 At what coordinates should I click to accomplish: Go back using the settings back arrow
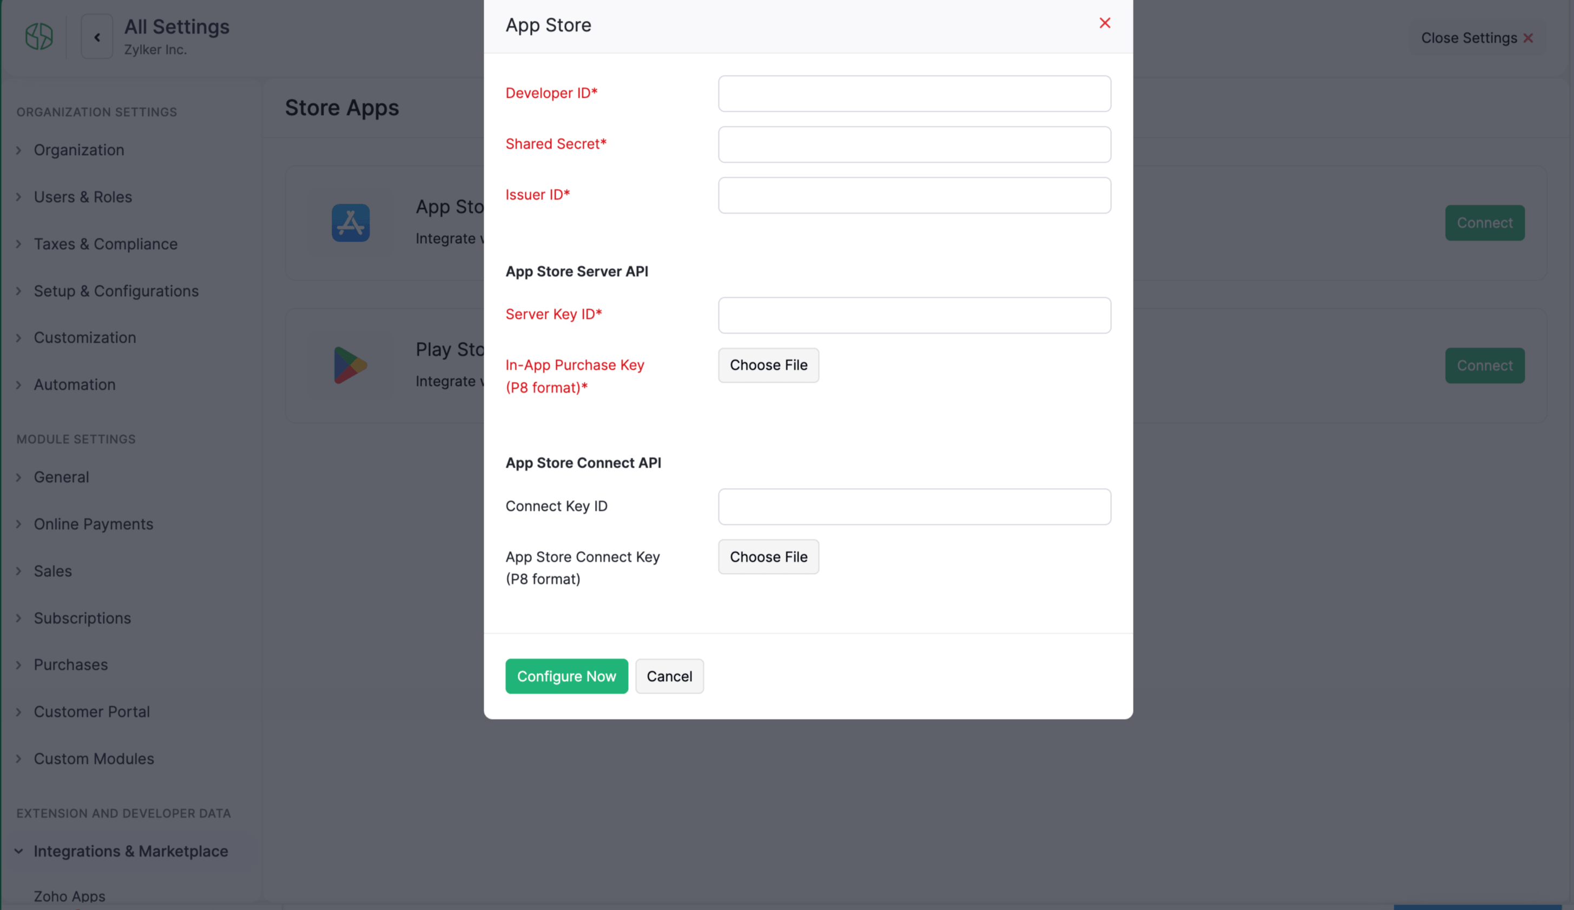point(97,37)
